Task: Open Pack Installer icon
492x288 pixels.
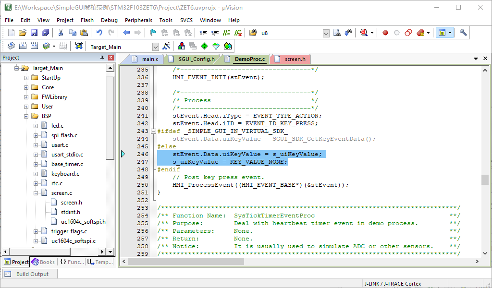Action: coord(227,47)
